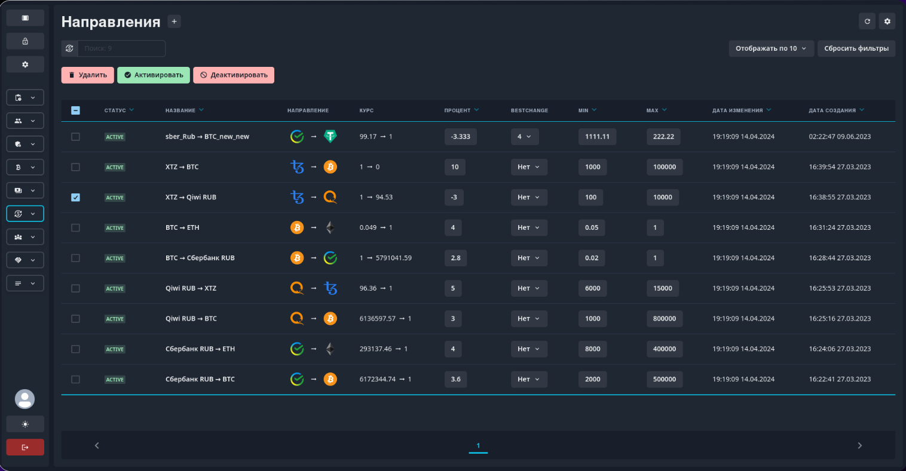This screenshot has width=906, height=471.
Task: Toggle light theme with the sun icon
Action: point(25,424)
